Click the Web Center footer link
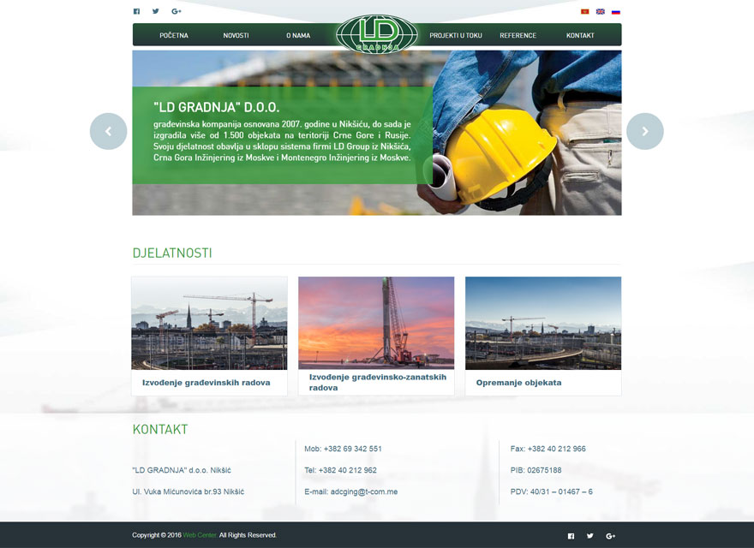 tap(200, 535)
